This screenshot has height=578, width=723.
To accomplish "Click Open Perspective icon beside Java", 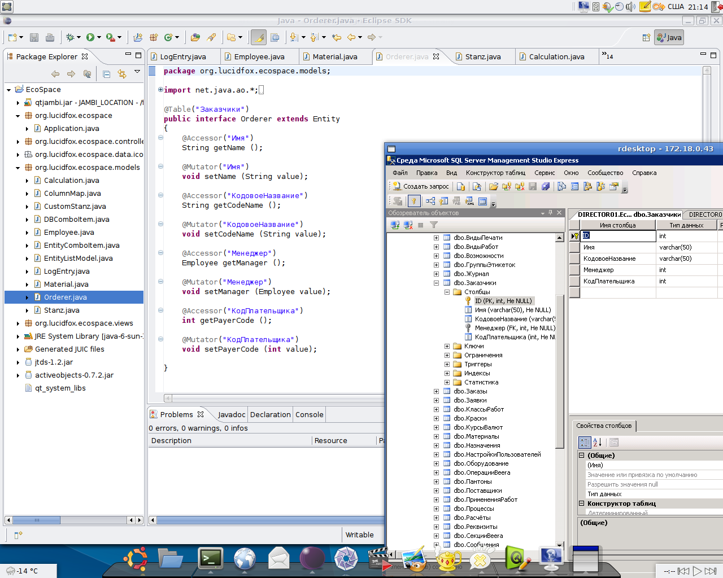I will pyautogui.click(x=646, y=37).
